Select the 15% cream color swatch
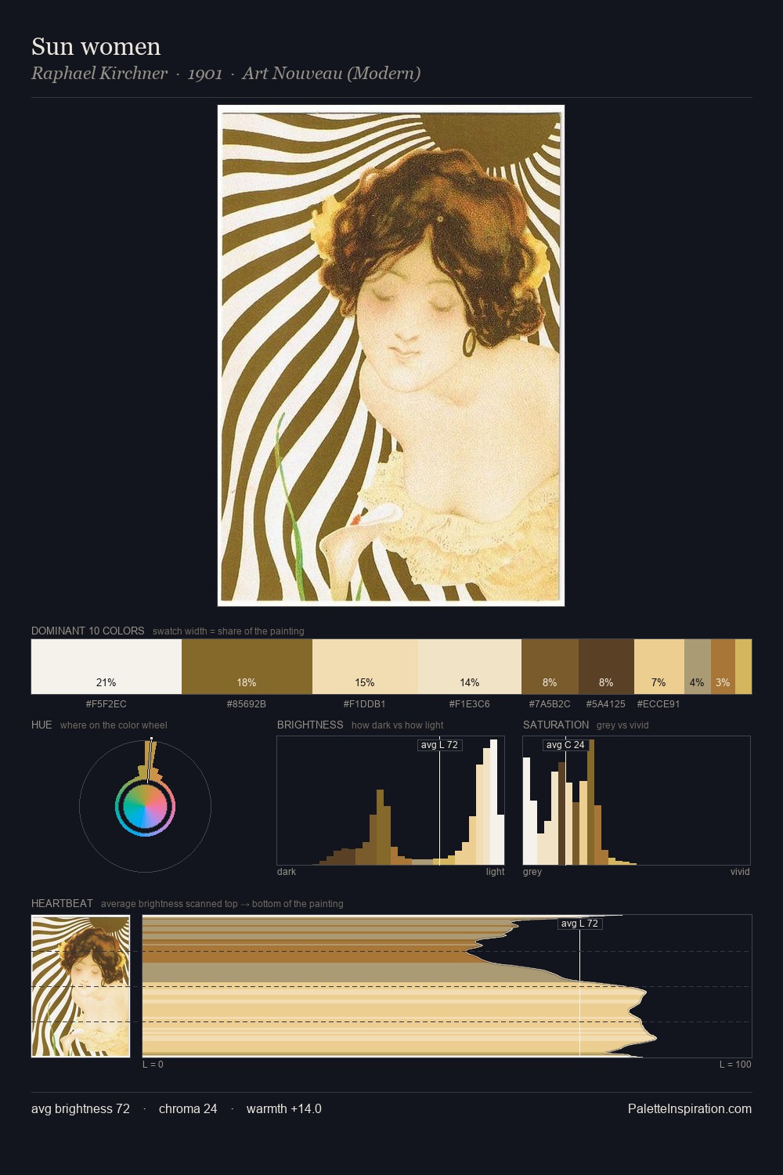 pyautogui.click(x=365, y=667)
